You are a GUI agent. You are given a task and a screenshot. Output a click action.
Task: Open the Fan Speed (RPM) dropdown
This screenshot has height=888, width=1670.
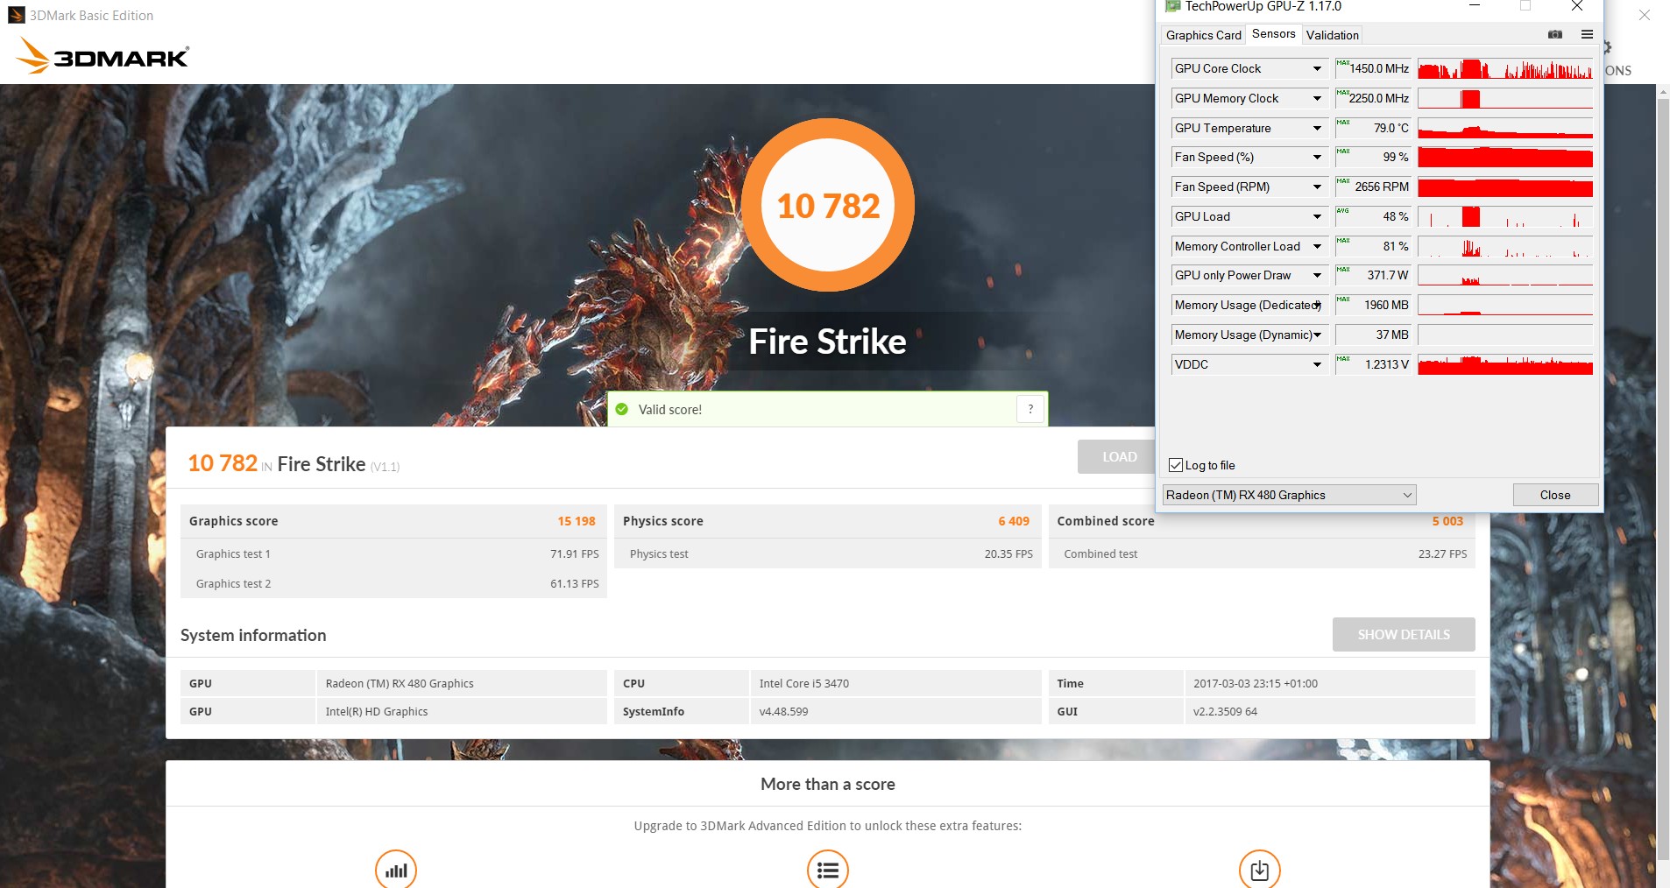[x=1317, y=187]
